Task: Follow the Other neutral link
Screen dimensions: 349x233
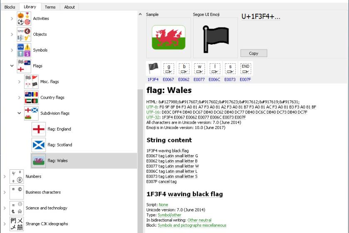Action: pyautogui.click(x=199, y=220)
